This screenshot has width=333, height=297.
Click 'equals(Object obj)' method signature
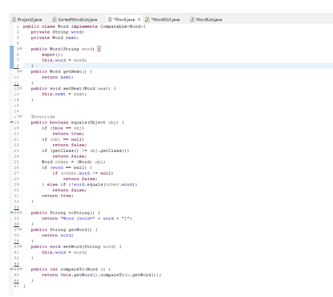95,122
